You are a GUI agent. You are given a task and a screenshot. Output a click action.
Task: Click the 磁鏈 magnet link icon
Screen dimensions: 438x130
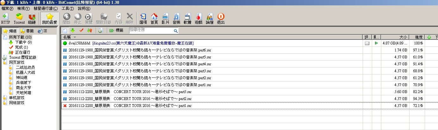point(32,19)
